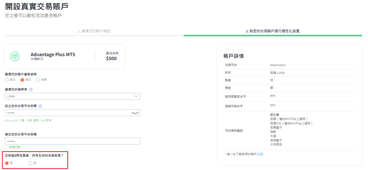Click the green step 2 progress bar

tap(273, 36)
